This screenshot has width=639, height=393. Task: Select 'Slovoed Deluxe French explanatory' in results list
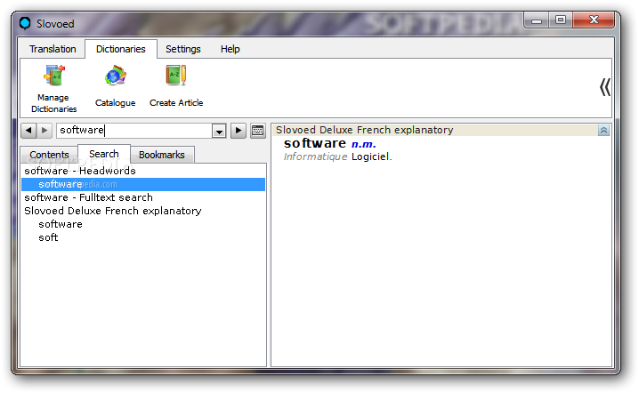coord(143,211)
